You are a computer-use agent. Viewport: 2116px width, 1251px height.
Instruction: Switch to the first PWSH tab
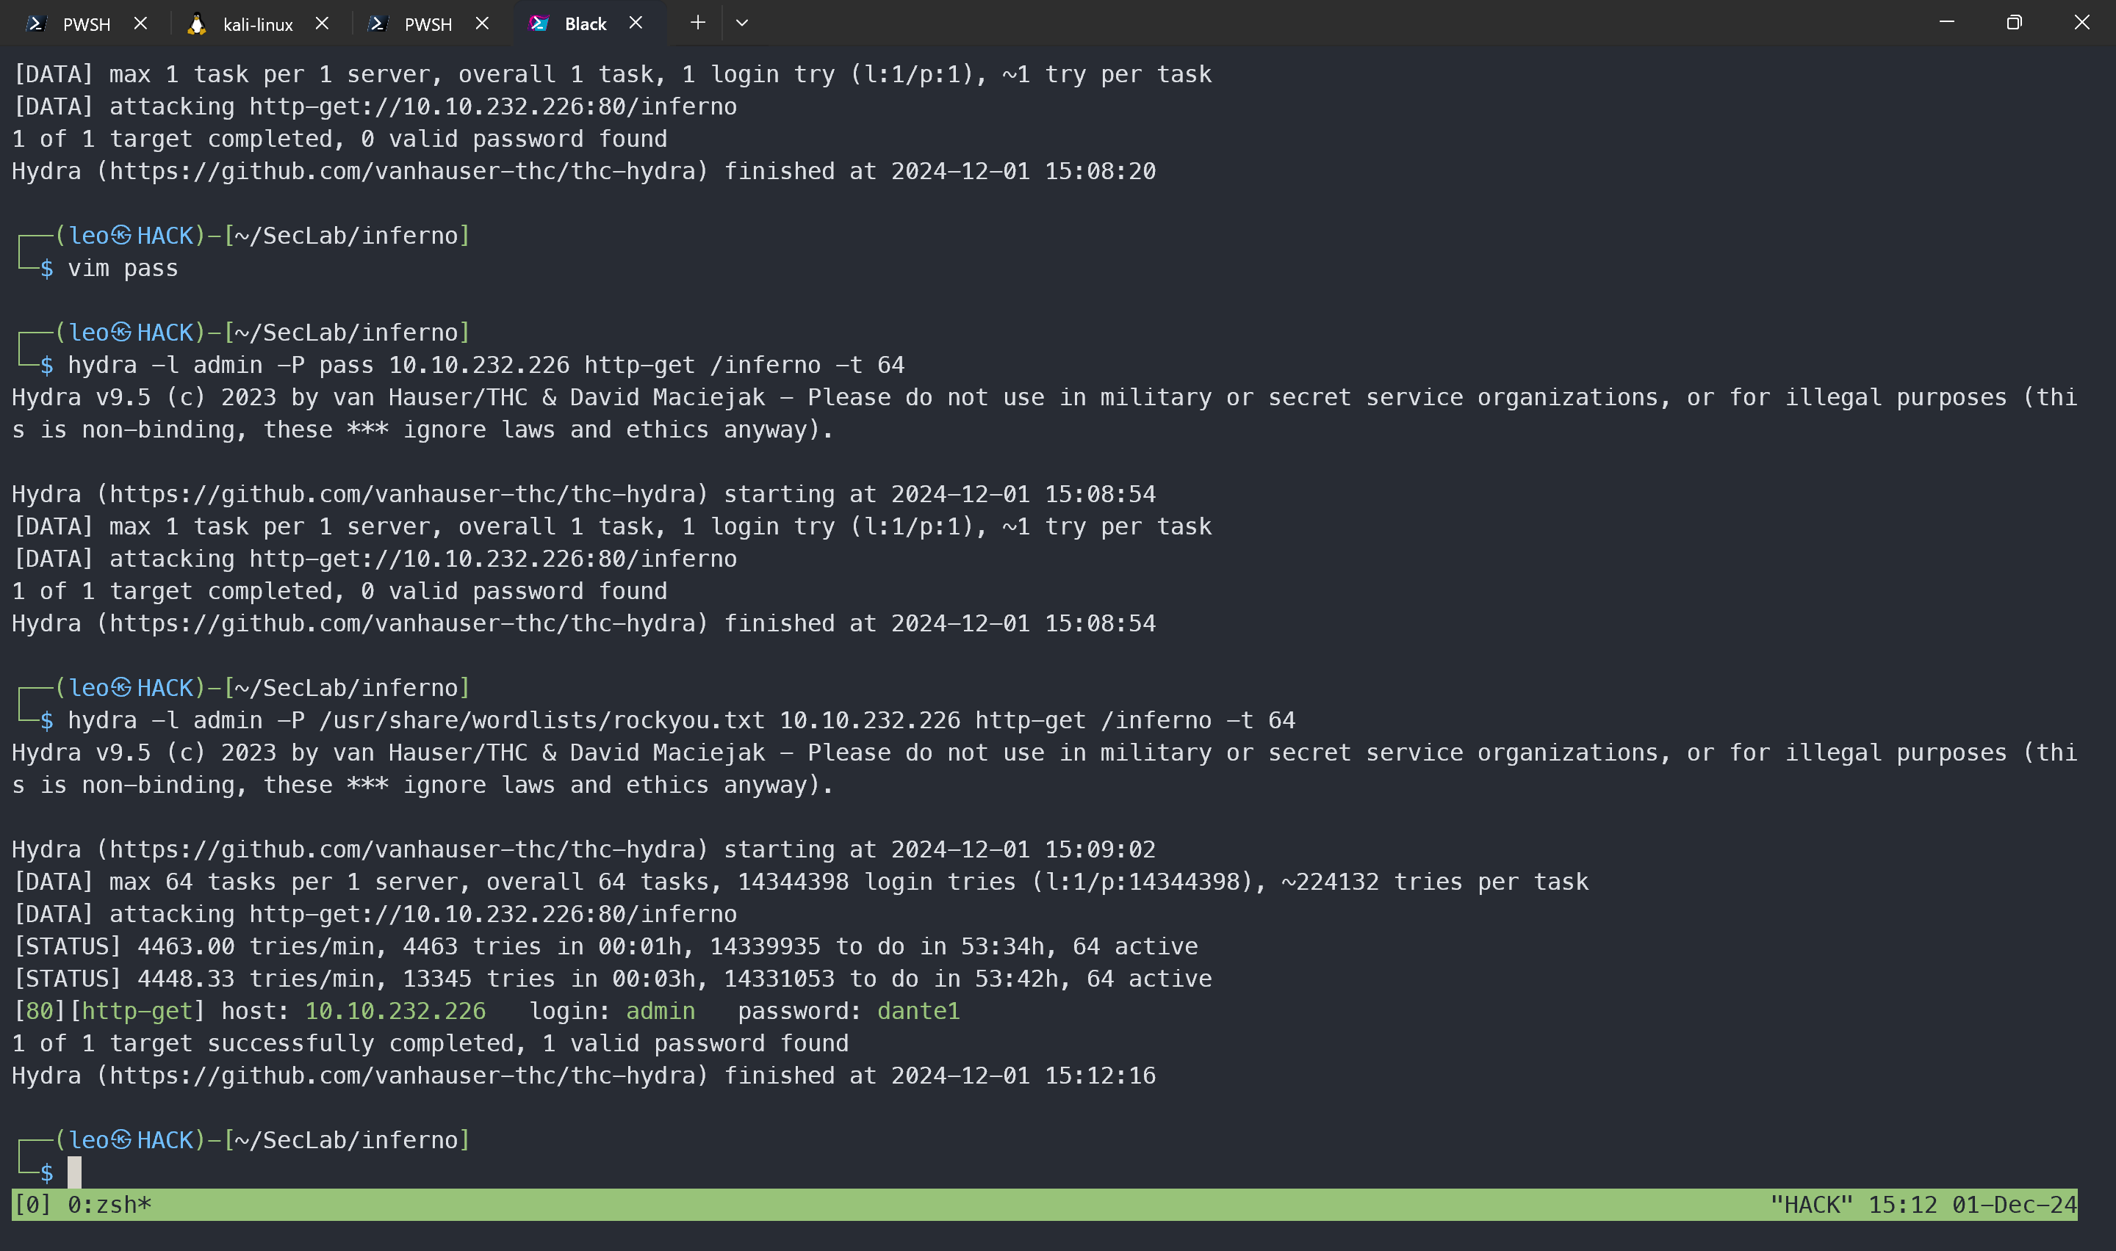click(x=86, y=23)
